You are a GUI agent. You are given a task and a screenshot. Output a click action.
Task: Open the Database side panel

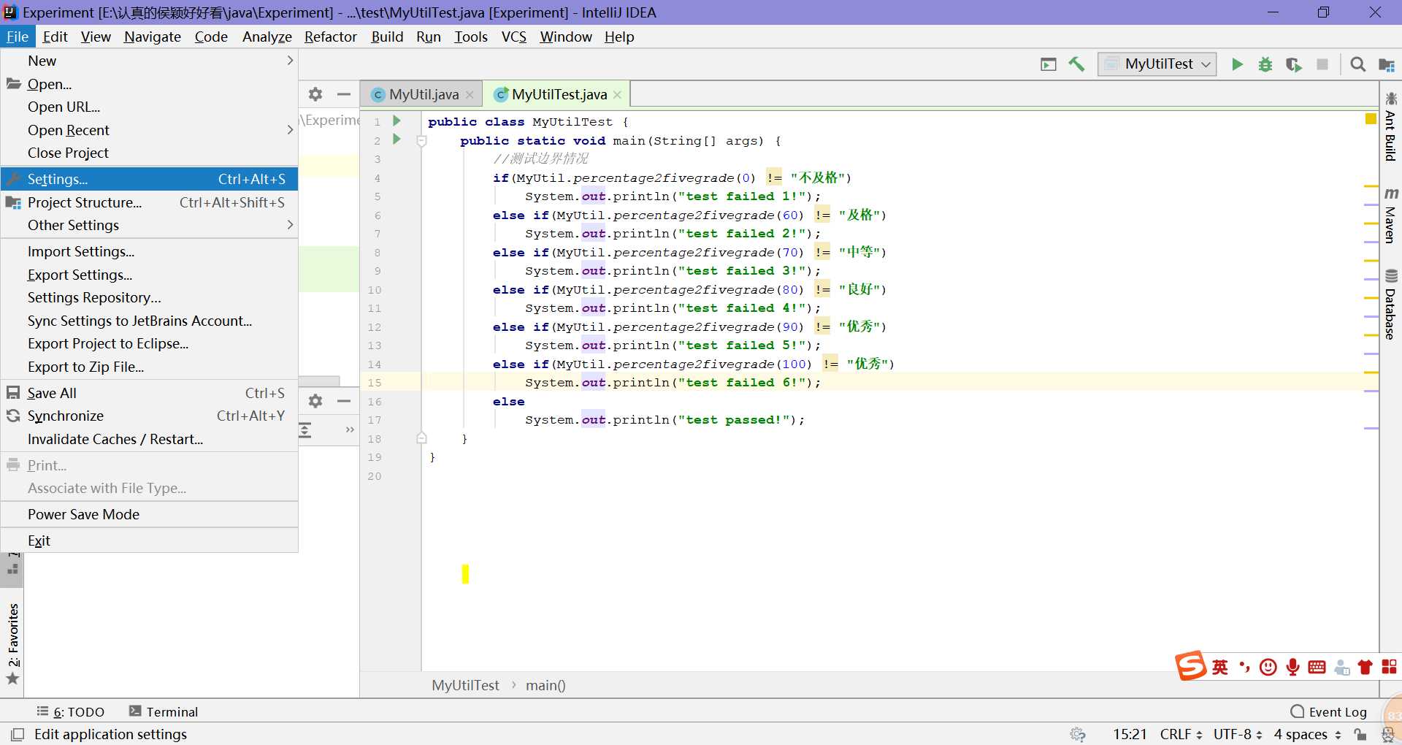tap(1390, 305)
